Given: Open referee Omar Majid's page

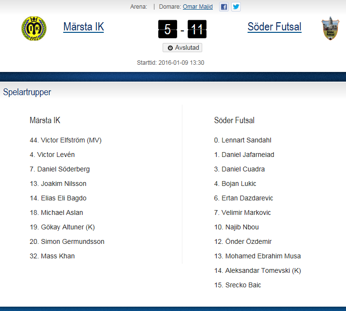Looking at the screenshot, I should point(198,7).
